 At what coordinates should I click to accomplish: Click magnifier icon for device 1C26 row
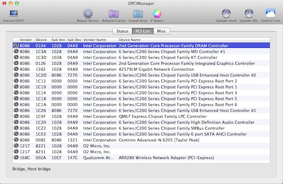point(16,110)
